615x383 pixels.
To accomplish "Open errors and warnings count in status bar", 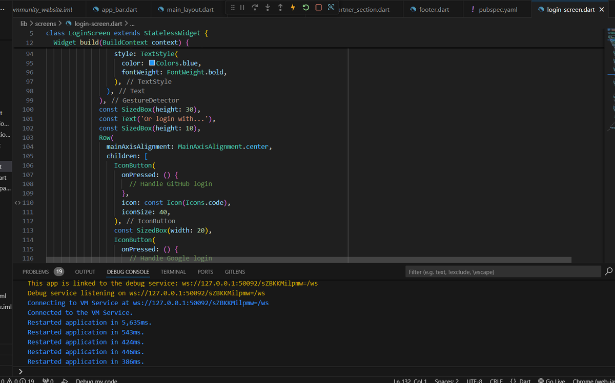I will pos(18,381).
